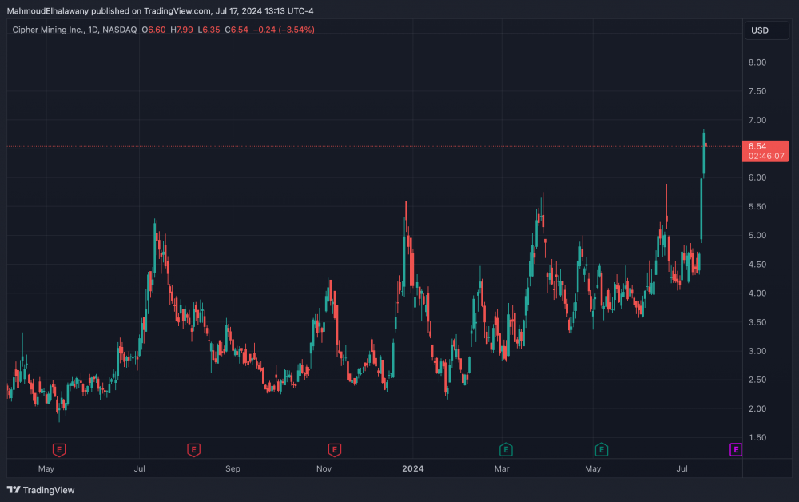Click the 2024 time axis label
The image size is (799, 502).
coord(413,469)
